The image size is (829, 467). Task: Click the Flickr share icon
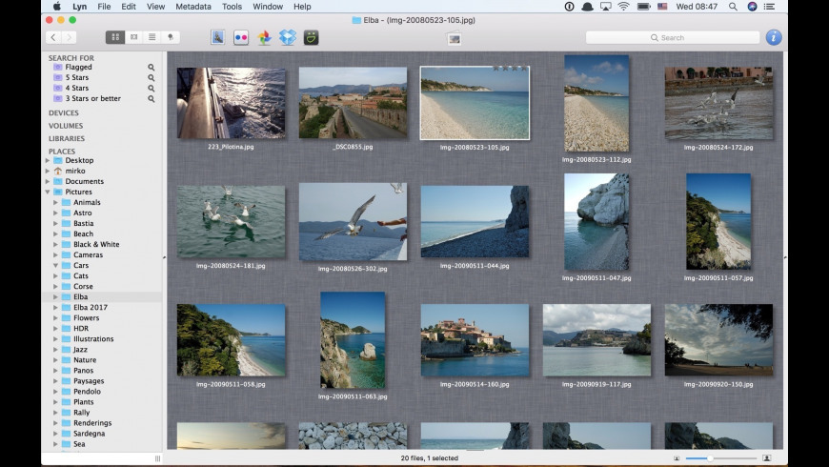241,37
